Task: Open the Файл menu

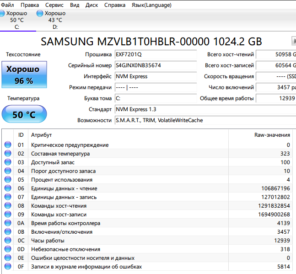Action: (7, 5)
